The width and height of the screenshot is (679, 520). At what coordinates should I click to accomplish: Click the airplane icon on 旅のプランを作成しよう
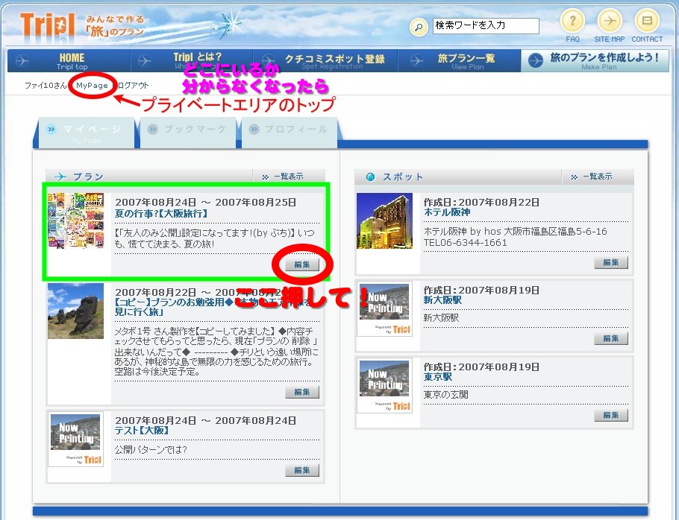pos(535,61)
